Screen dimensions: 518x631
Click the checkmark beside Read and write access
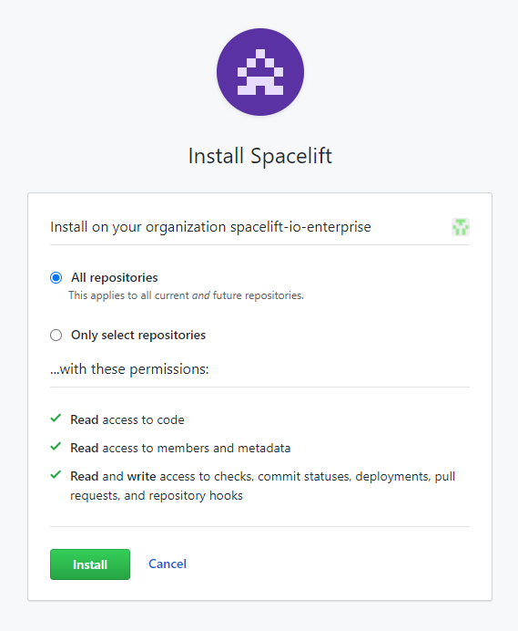click(56, 475)
